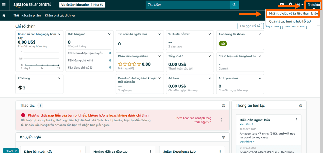323x153 pixels.
Task: Click FBM chưa được vận chuyển count
Action: click(110, 53)
